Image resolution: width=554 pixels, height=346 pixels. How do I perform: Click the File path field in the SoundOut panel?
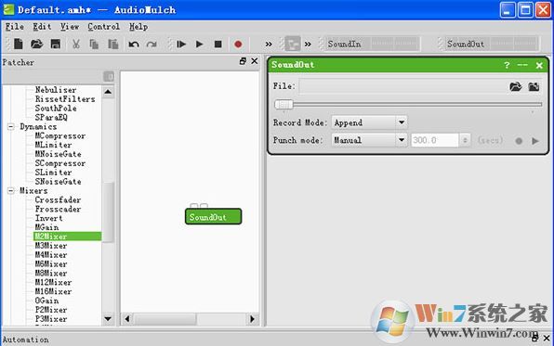(402, 86)
